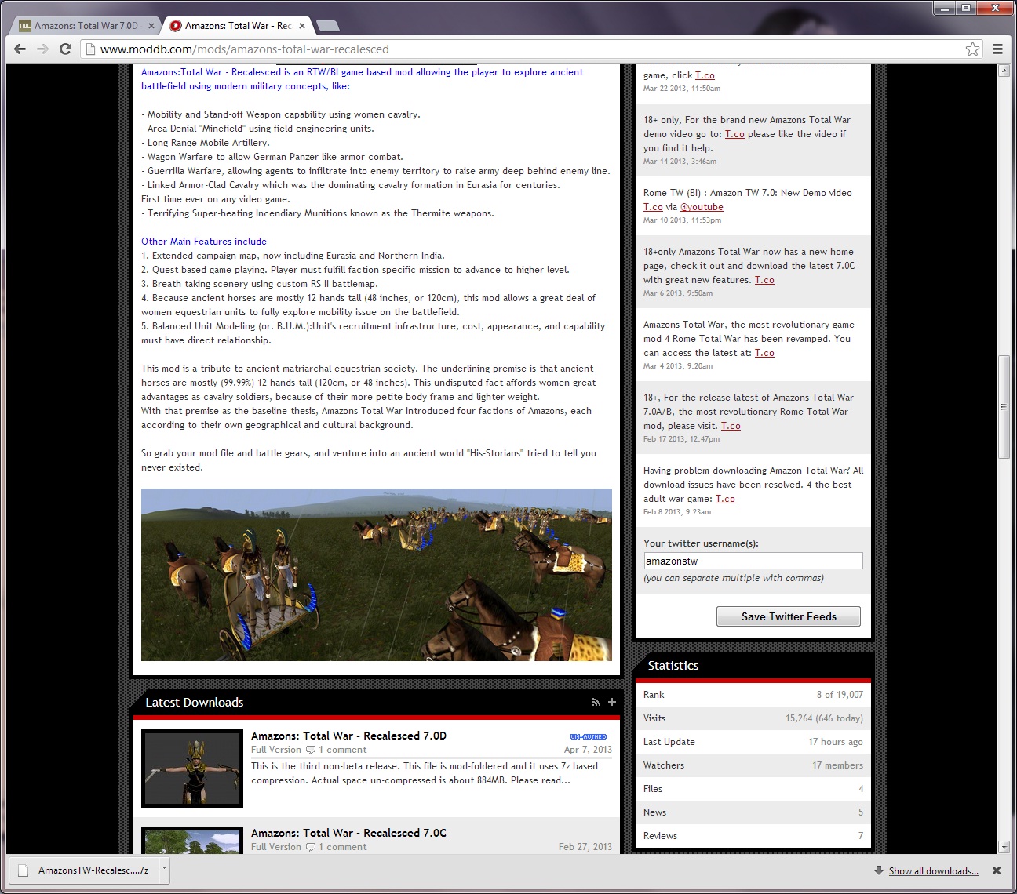
Task: Click the @youtube link in tweet
Action: tap(702, 207)
